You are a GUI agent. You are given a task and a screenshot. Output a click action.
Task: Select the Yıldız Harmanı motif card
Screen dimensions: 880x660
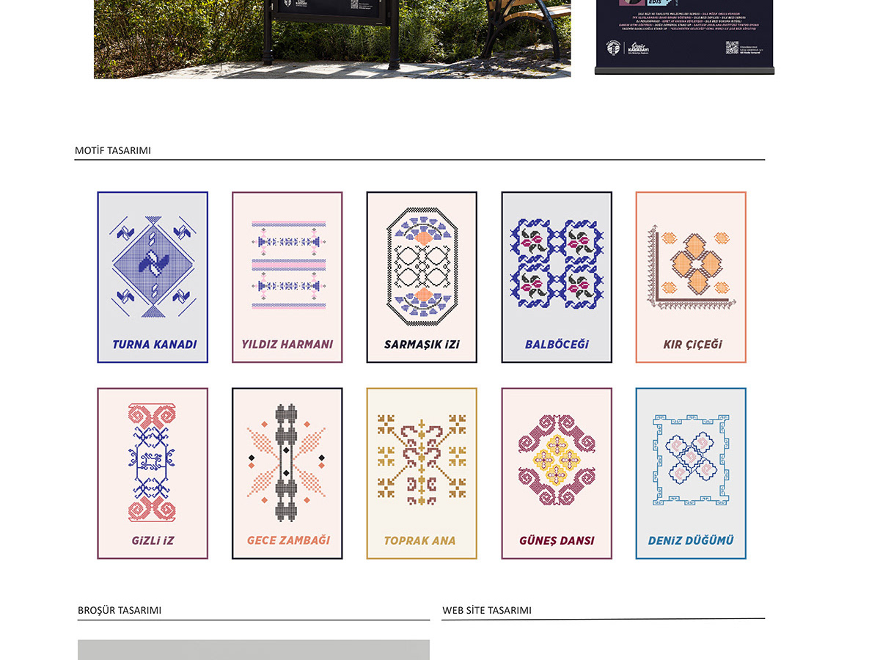point(287,277)
